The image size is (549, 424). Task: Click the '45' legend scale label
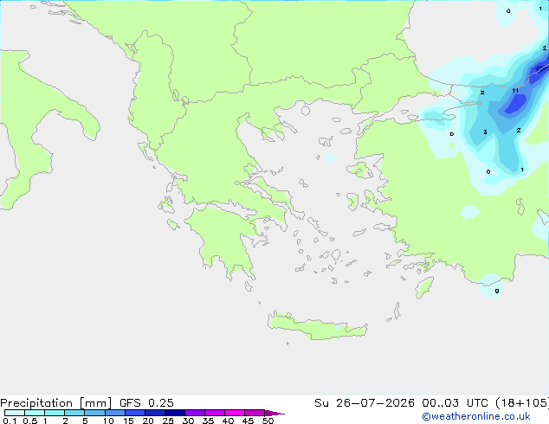click(248, 421)
